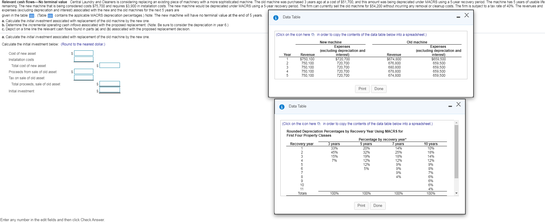This screenshot has width=545, height=222.
Task: Minimize the upper revenue Data Table dialog
Action: 458,17
